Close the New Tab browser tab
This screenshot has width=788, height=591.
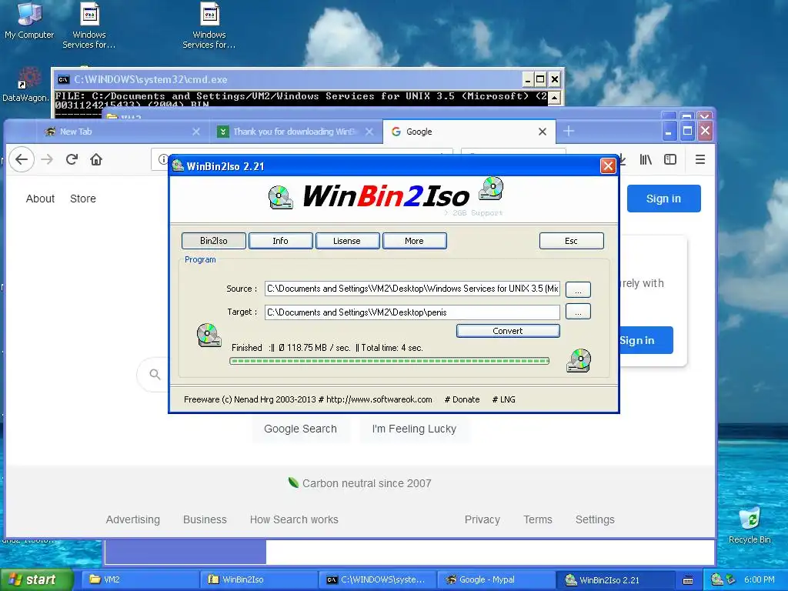[x=196, y=132]
